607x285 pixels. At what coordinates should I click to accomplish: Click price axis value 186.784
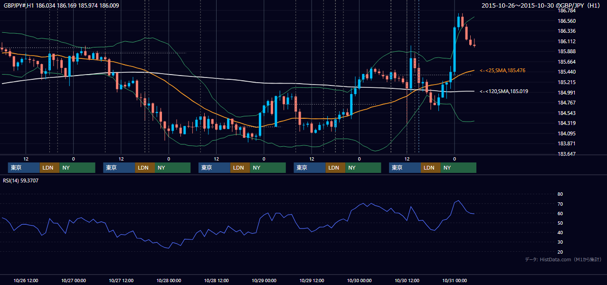coord(567,10)
